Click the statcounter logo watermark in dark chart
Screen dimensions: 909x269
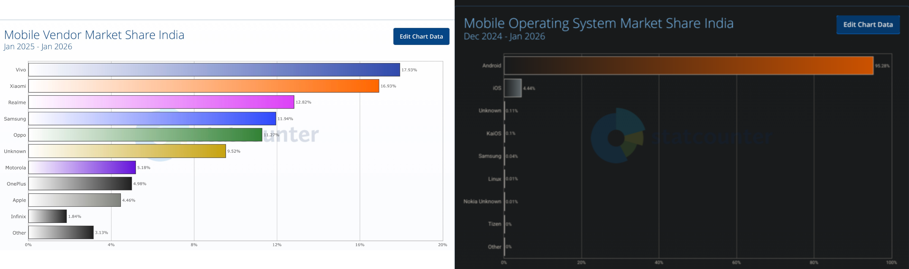coord(617,136)
